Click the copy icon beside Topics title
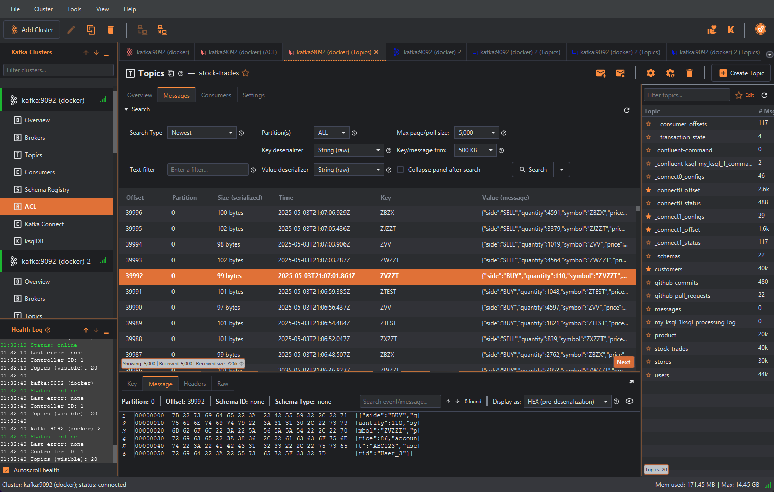 tap(171, 73)
